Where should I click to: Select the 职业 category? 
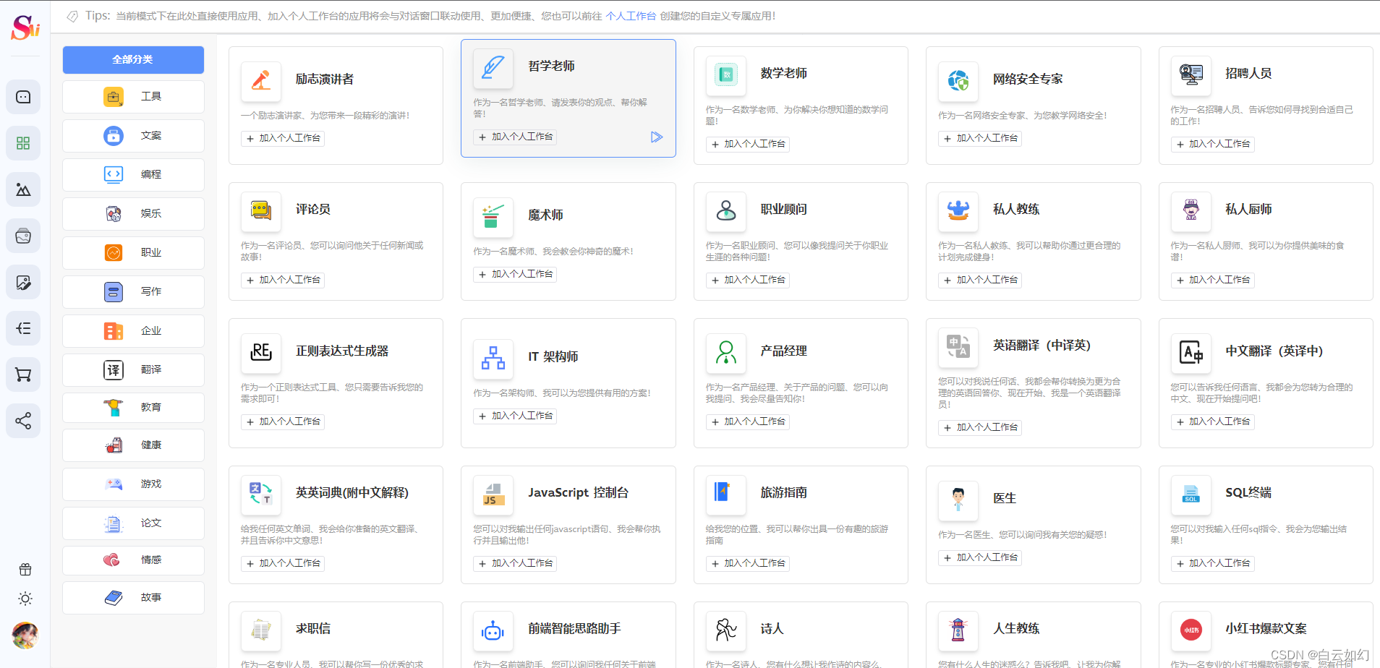(x=133, y=252)
